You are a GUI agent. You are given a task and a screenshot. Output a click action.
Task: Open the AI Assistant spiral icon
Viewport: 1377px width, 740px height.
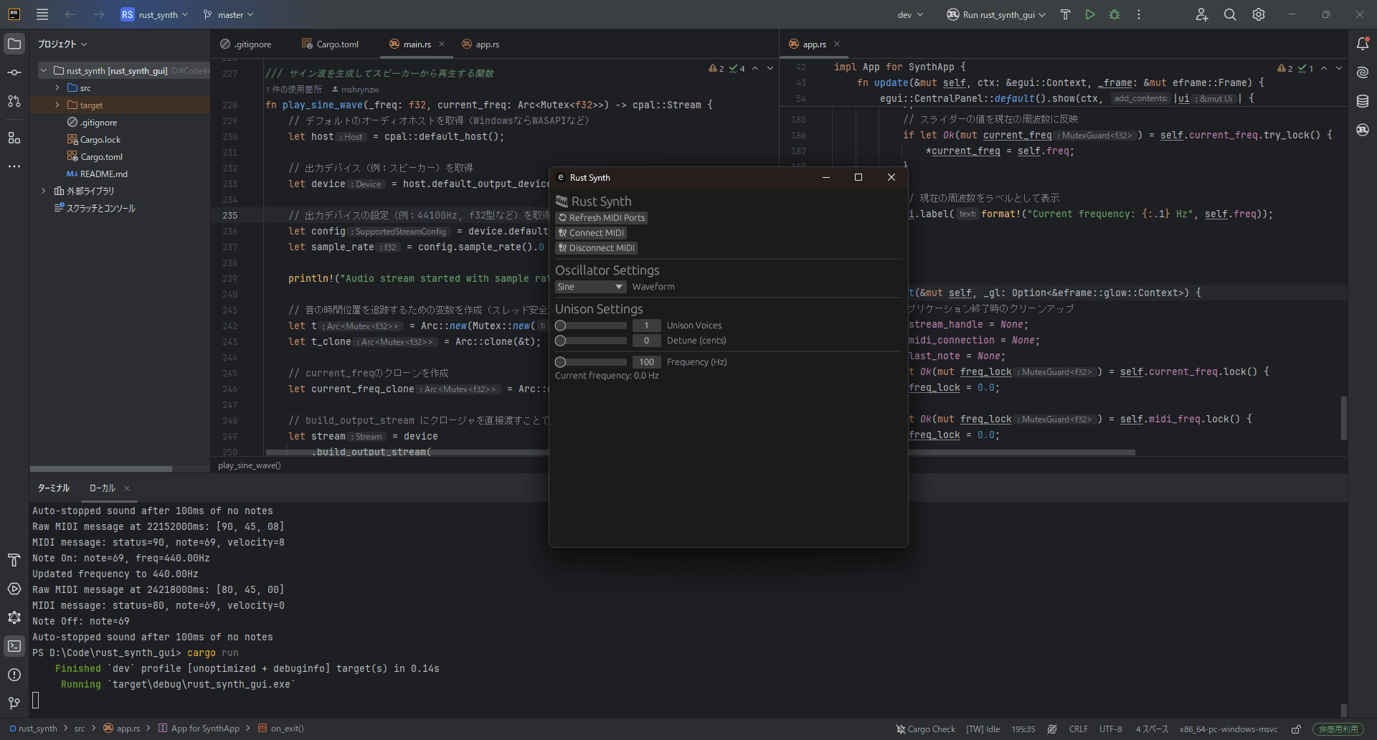coord(1363,72)
